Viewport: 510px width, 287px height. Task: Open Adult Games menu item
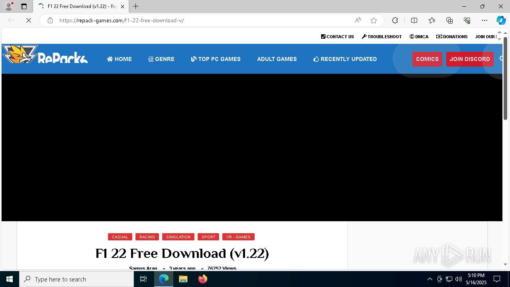tap(277, 59)
